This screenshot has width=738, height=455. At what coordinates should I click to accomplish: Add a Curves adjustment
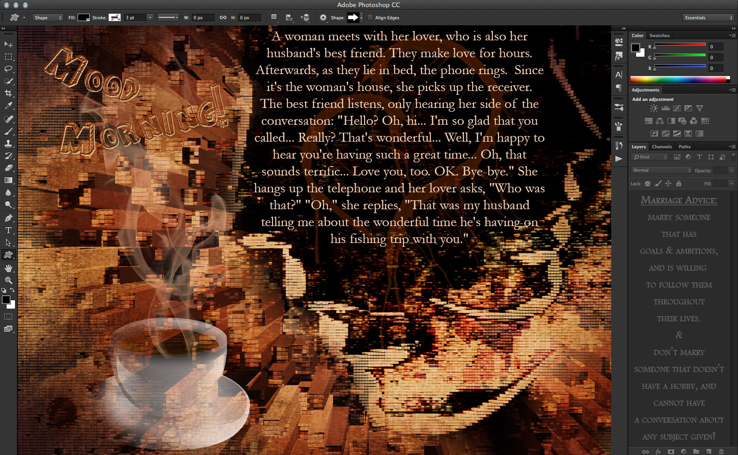pyautogui.click(x=677, y=108)
